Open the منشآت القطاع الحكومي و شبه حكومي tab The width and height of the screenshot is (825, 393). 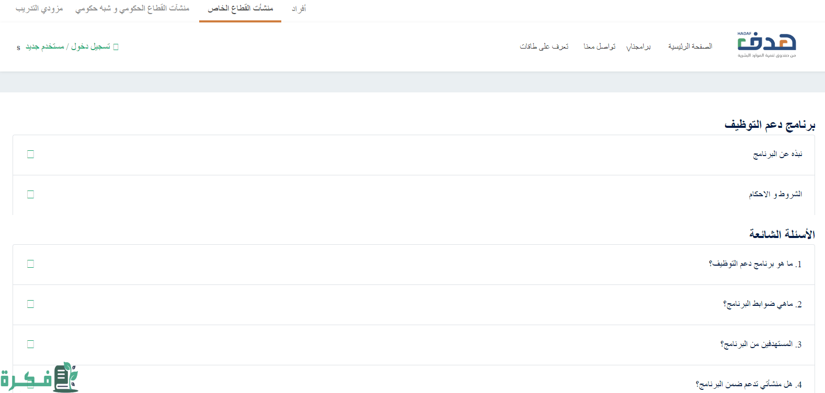pyautogui.click(x=132, y=9)
